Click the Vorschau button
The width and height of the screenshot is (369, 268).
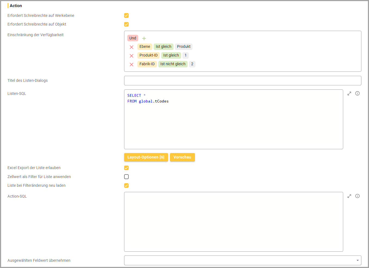(182, 157)
